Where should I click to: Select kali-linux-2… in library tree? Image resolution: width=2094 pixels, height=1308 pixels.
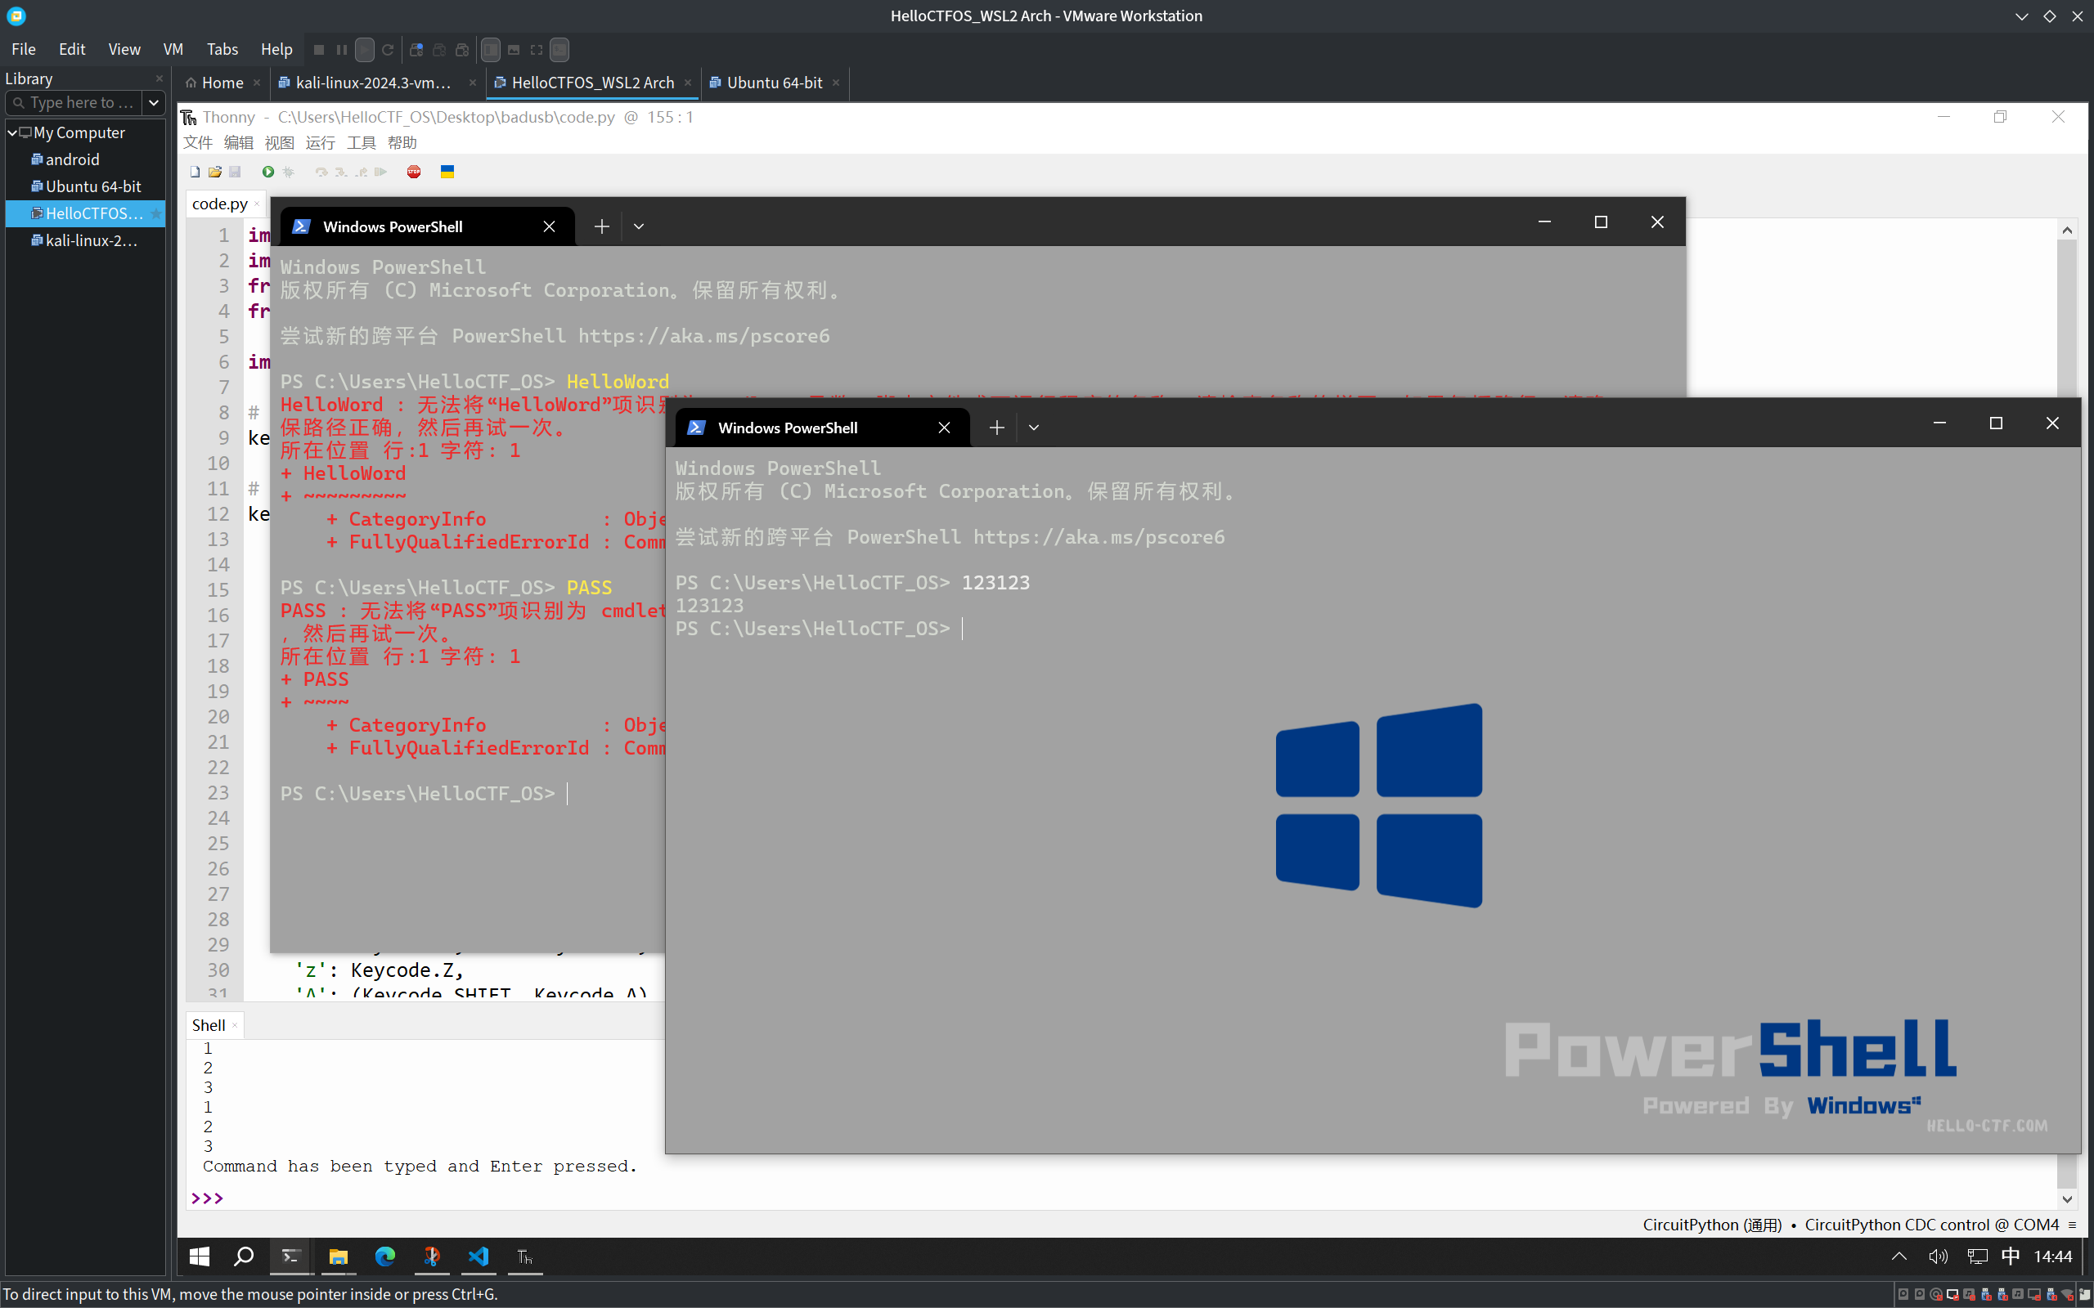tap(91, 240)
